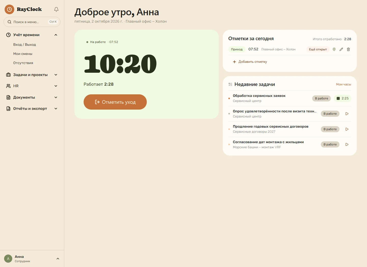Edit the 07:52 arrival entry
Screen dimensions: 367x267
coord(341,49)
